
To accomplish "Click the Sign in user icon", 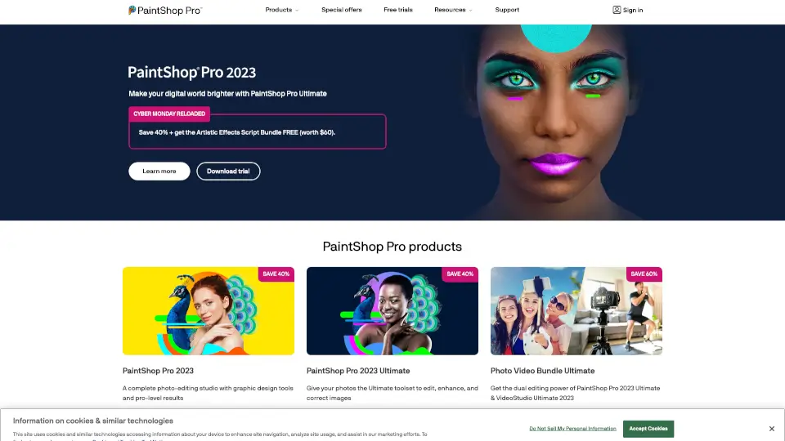I will click(x=617, y=10).
